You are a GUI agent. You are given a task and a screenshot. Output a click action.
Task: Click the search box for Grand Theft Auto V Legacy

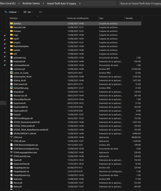[x=140, y=3]
